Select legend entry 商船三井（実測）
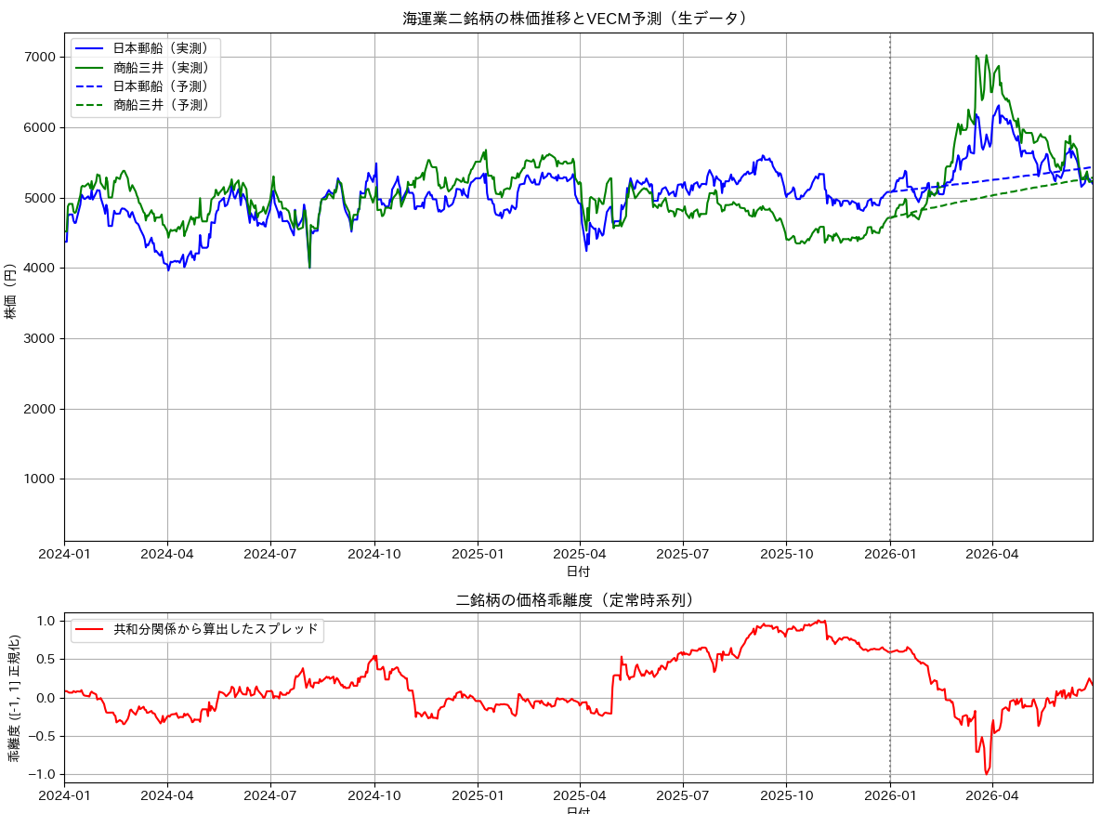The height and width of the screenshot is (814, 1101). [x=144, y=68]
